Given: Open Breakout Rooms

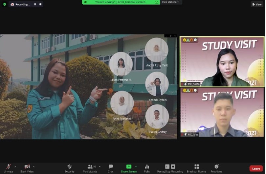Looking at the screenshot, I should pos(196,168).
